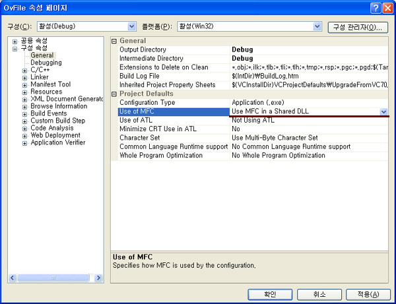Expand the Linker tree node
The image size is (396, 304).
(x=24, y=77)
